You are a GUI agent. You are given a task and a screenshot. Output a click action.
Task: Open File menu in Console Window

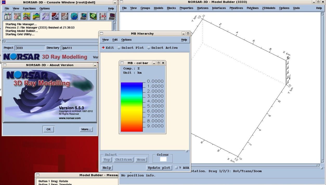[x=7, y=9]
